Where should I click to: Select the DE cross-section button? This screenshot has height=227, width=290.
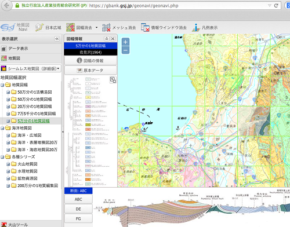(78, 209)
